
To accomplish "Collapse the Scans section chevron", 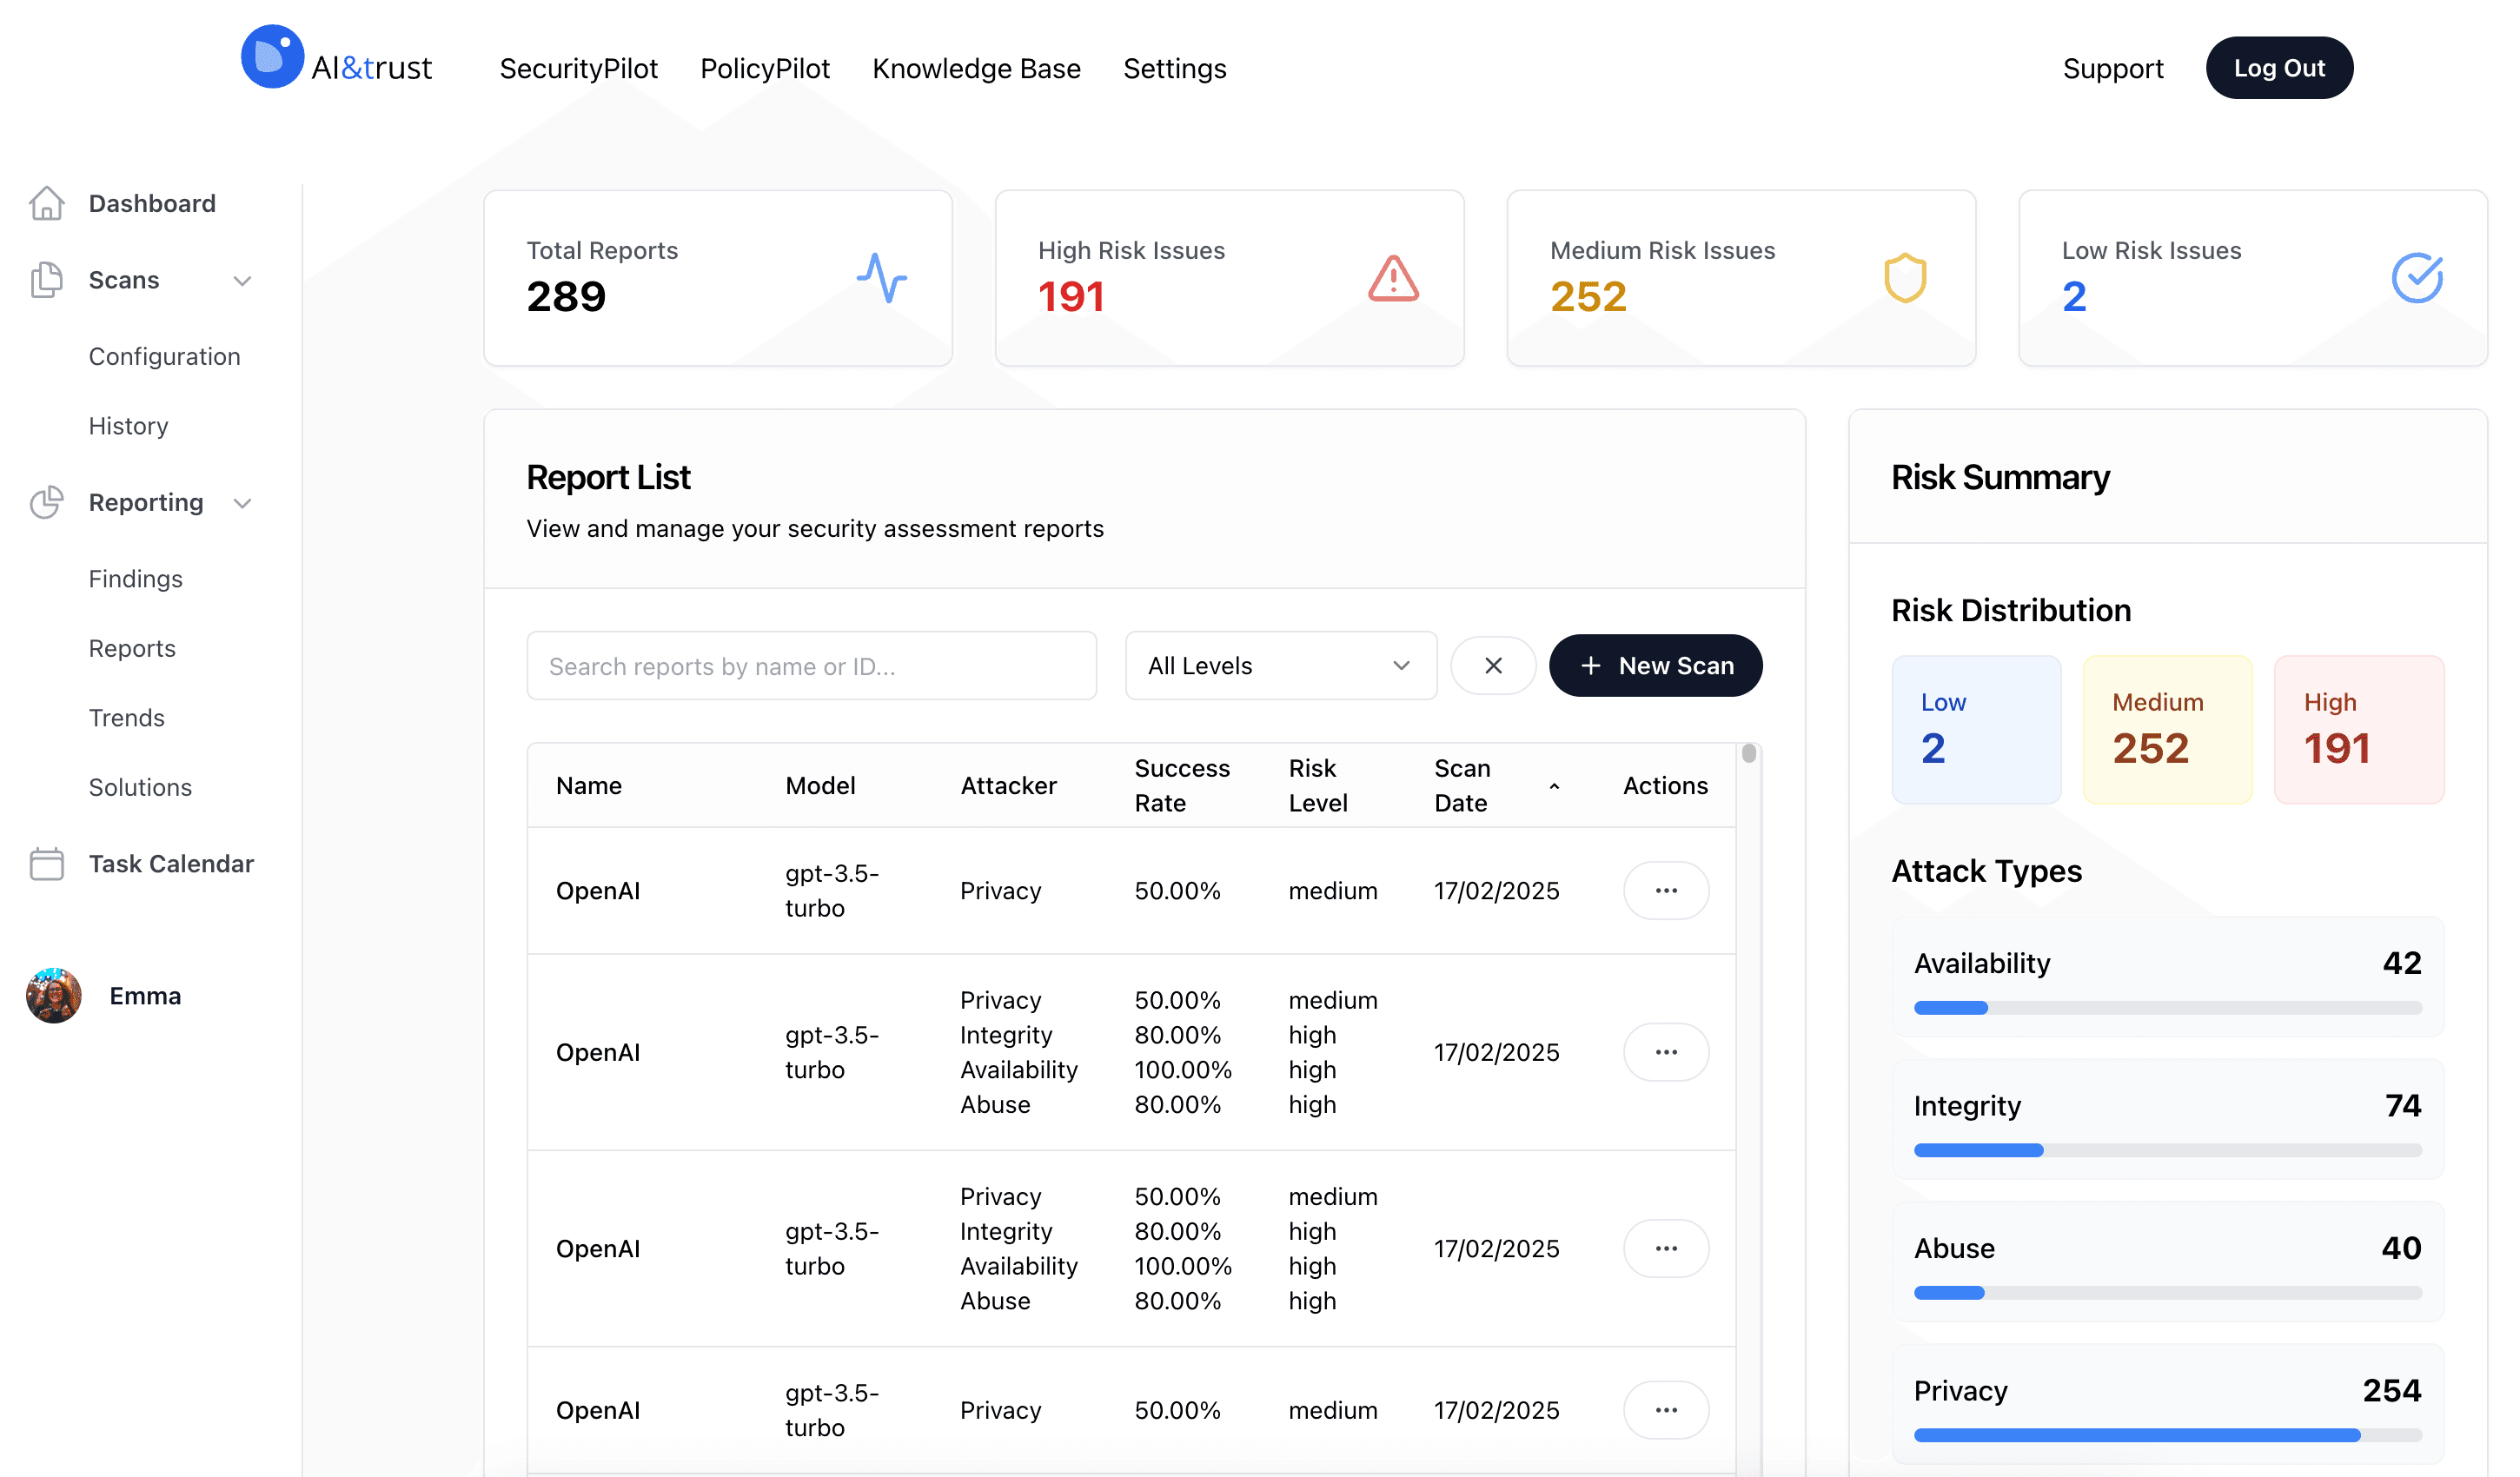I will (x=242, y=281).
